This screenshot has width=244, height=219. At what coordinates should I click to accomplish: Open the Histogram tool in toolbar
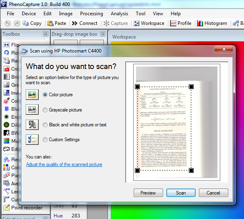click(211, 23)
